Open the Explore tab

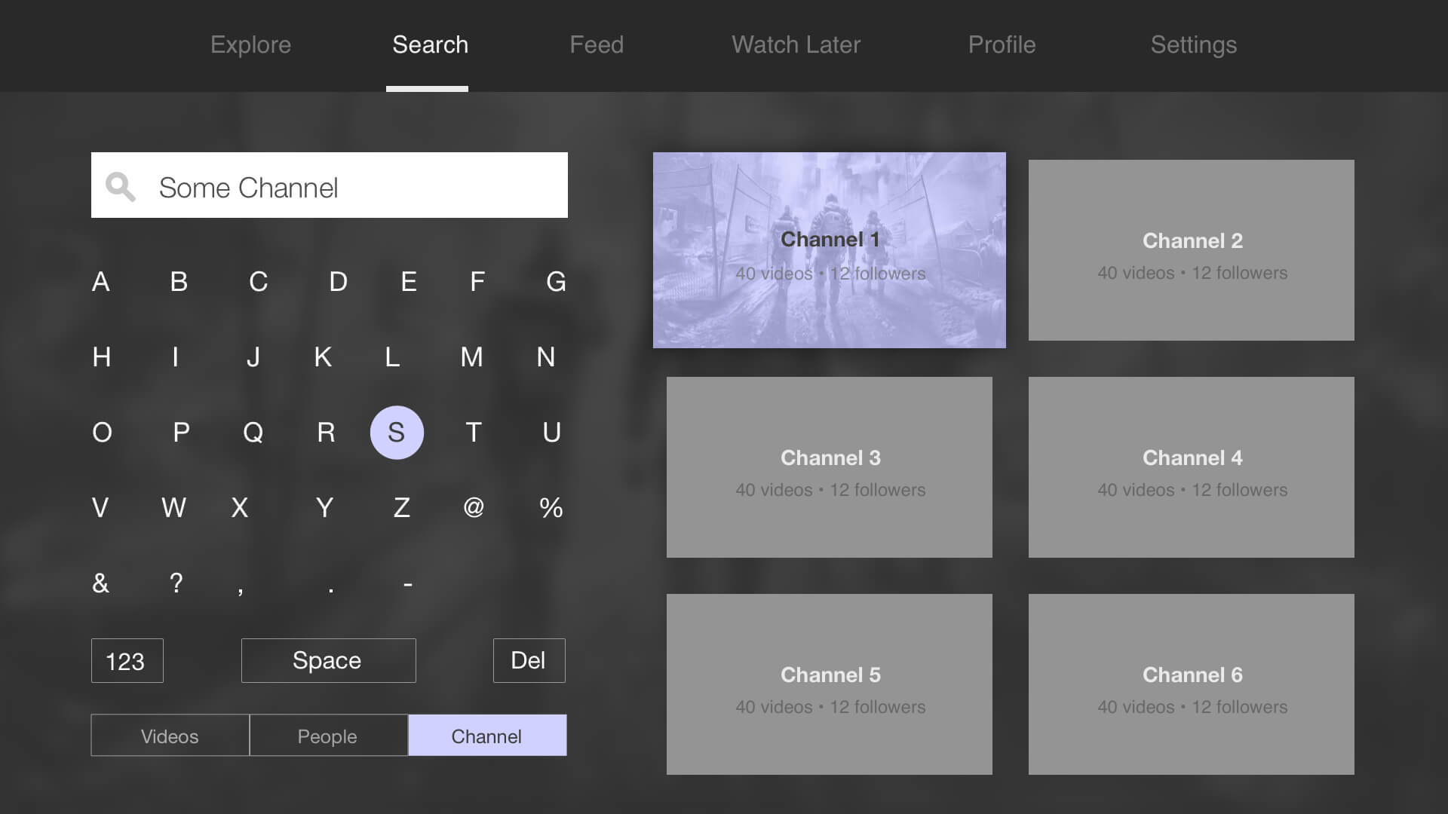coord(250,44)
